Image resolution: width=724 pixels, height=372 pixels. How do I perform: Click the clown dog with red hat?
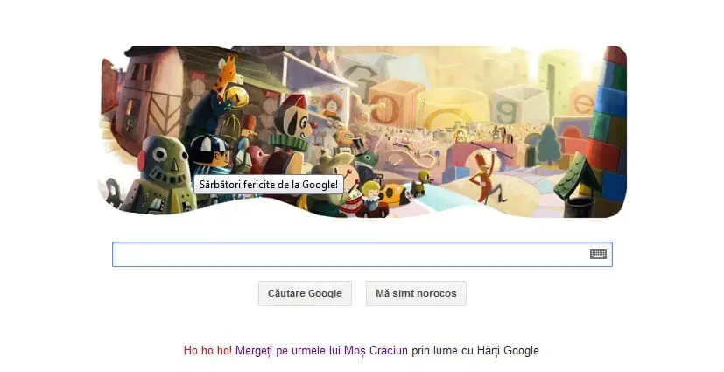[x=292, y=124]
